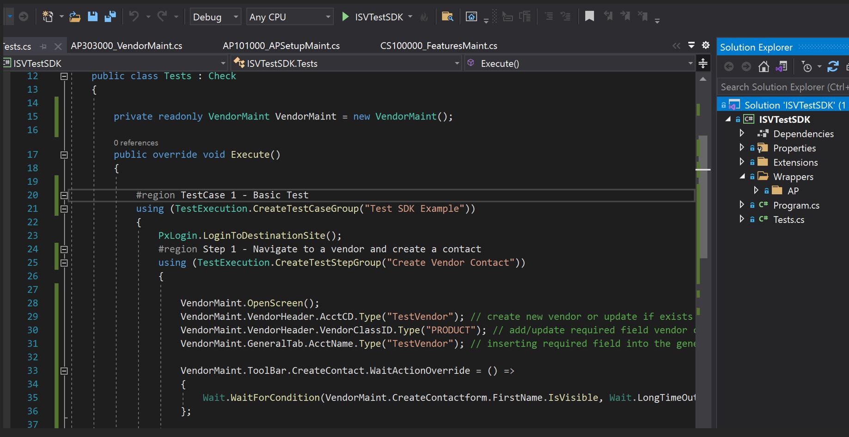
Task: Click the Next Bookmark icon
Action: tap(625, 17)
